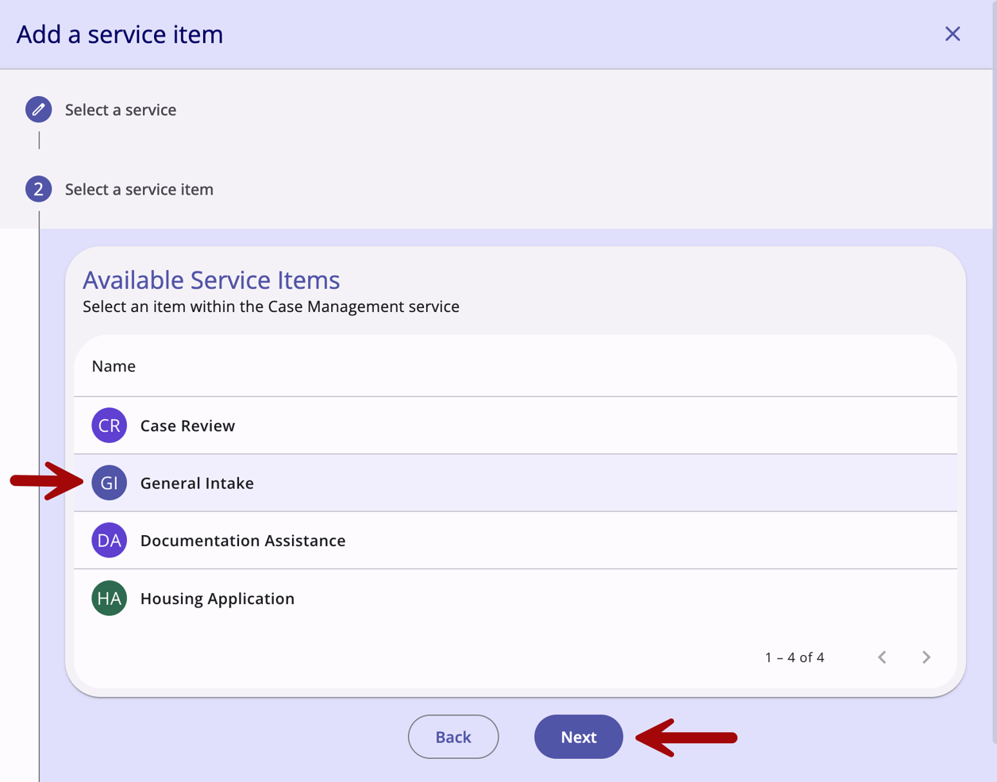Choose the General Intake service item
997x782 pixels.
click(x=516, y=483)
